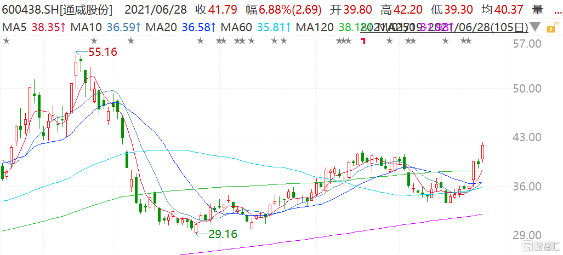The width and height of the screenshot is (563, 255).
Task: Click the 量 volume label in header
Action: 537,10
